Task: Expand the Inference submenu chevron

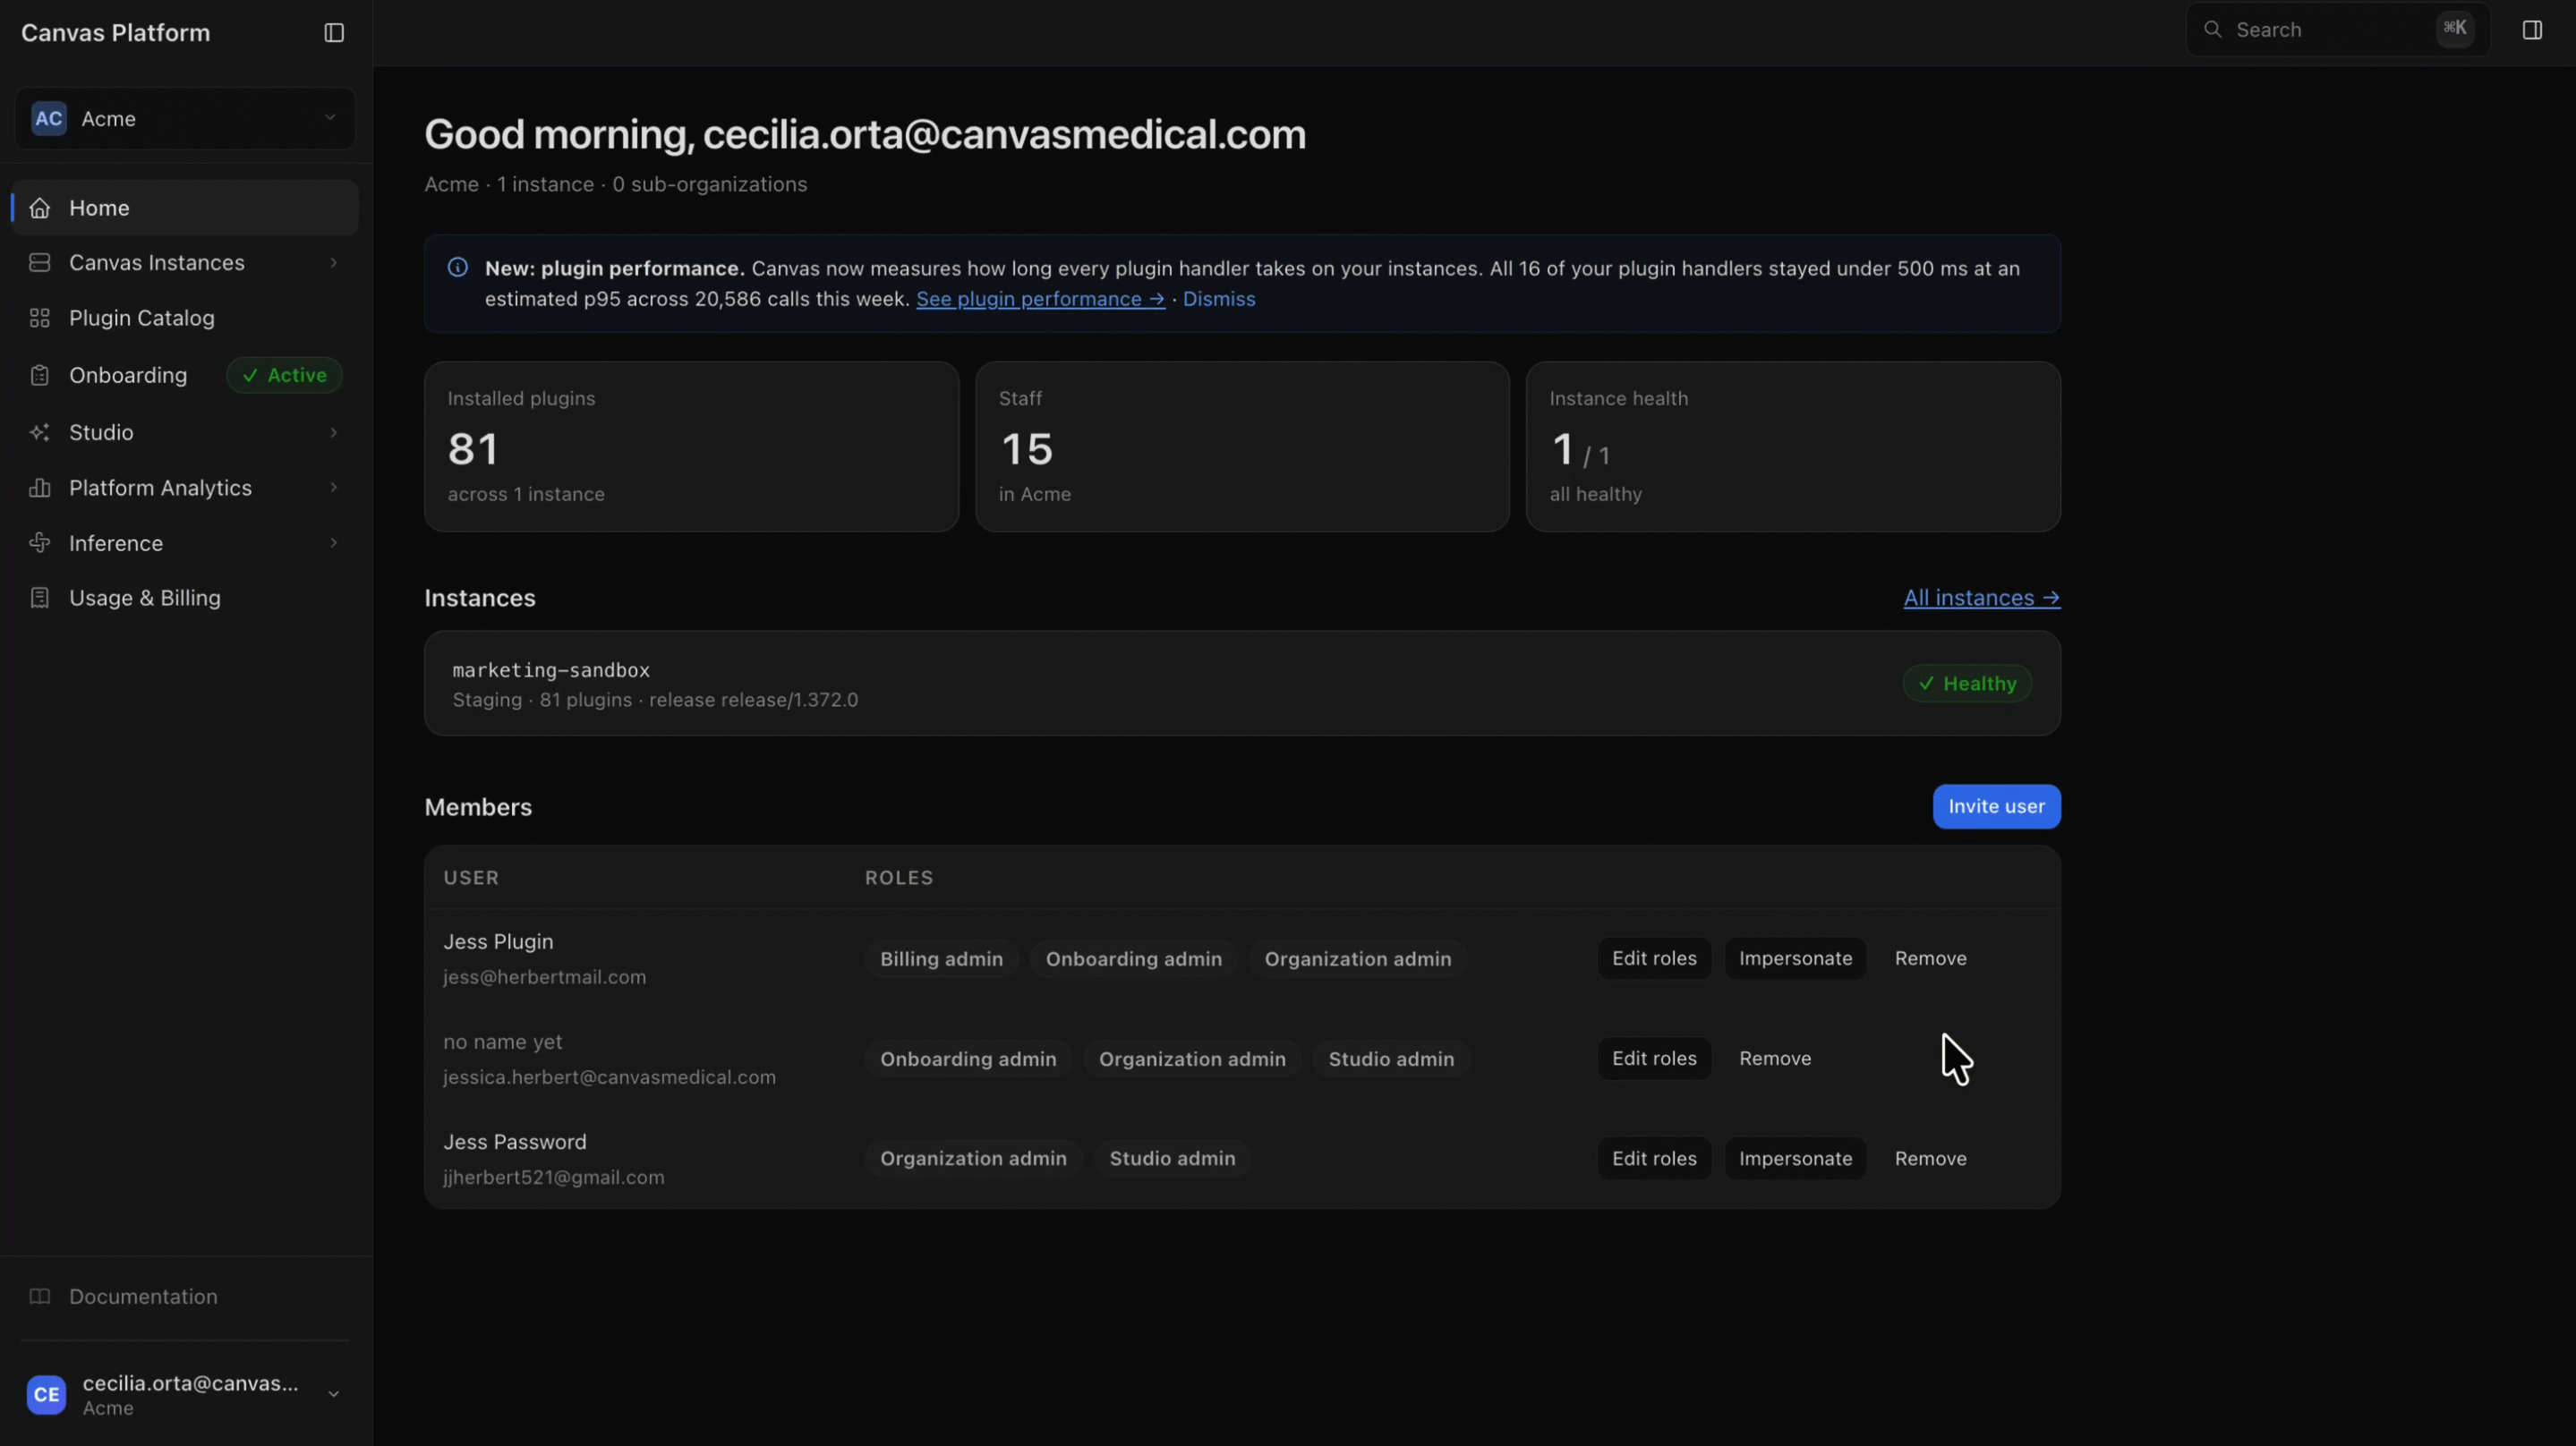Action: [333, 543]
